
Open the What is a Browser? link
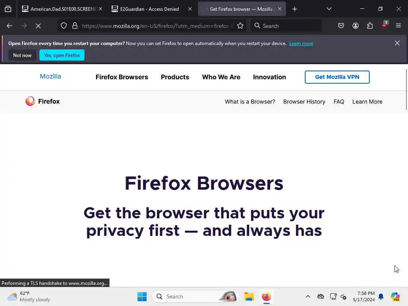coord(250,102)
